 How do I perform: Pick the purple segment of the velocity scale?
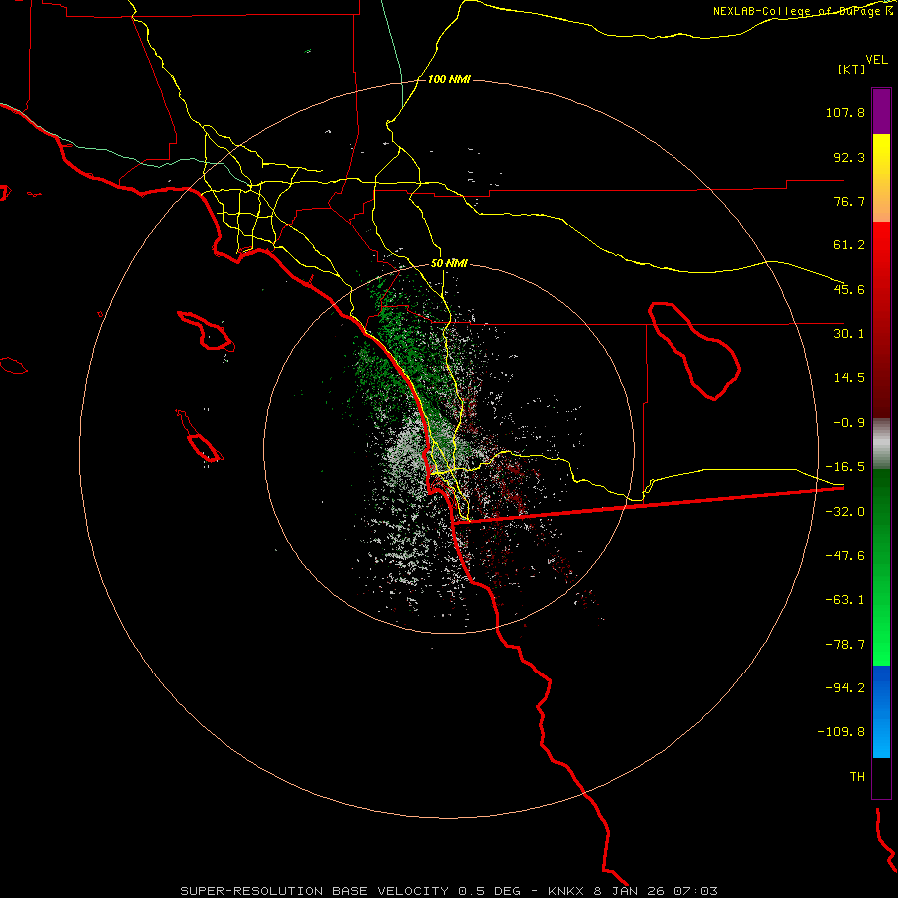pos(881,111)
